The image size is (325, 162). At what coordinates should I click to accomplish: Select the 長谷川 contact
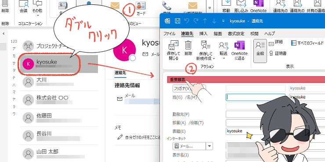59,136
